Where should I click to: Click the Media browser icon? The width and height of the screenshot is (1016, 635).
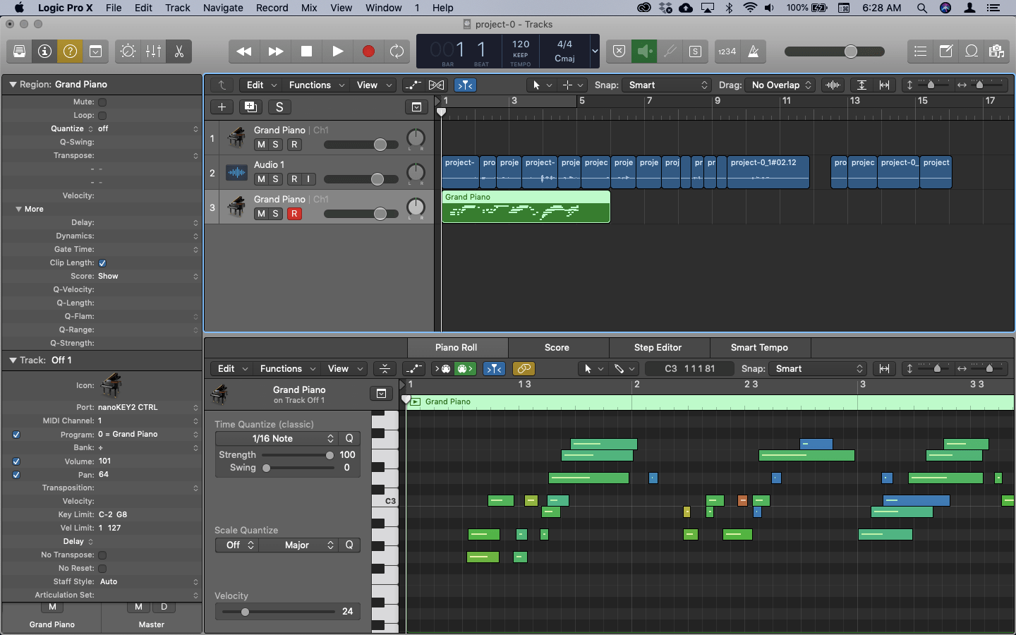[996, 51]
